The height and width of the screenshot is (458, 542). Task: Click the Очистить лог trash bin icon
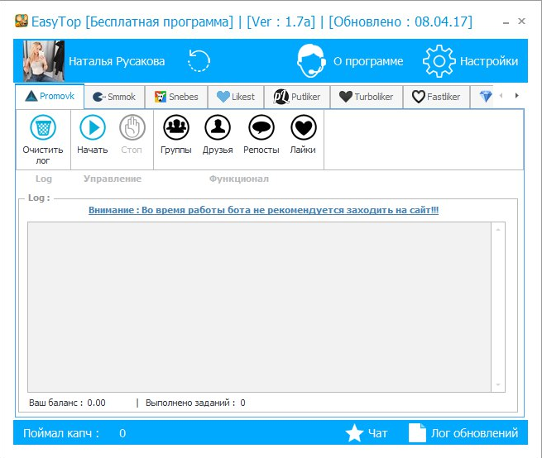(43, 128)
